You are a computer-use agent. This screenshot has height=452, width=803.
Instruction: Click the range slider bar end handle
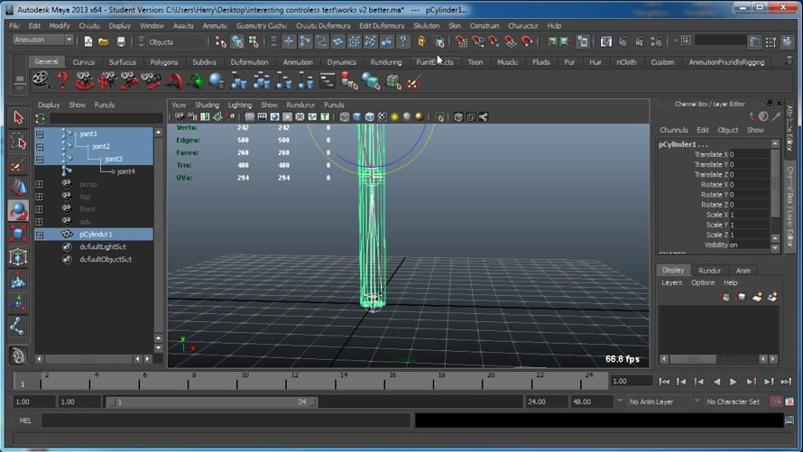(313, 402)
